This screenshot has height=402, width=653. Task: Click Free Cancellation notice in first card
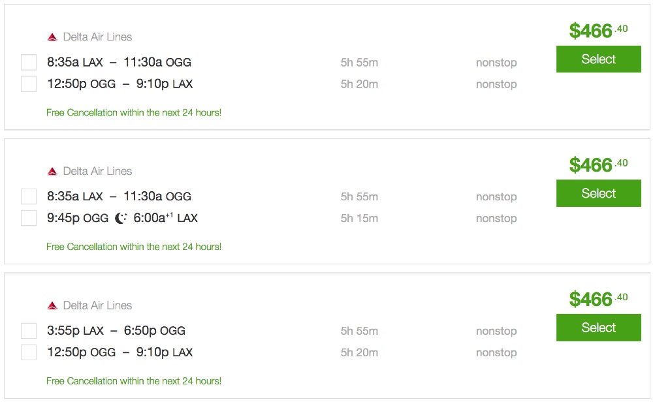coord(134,113)
